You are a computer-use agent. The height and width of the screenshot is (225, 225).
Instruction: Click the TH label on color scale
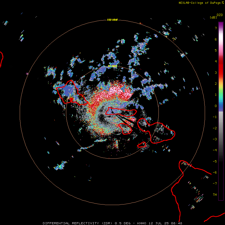(215, 195)
